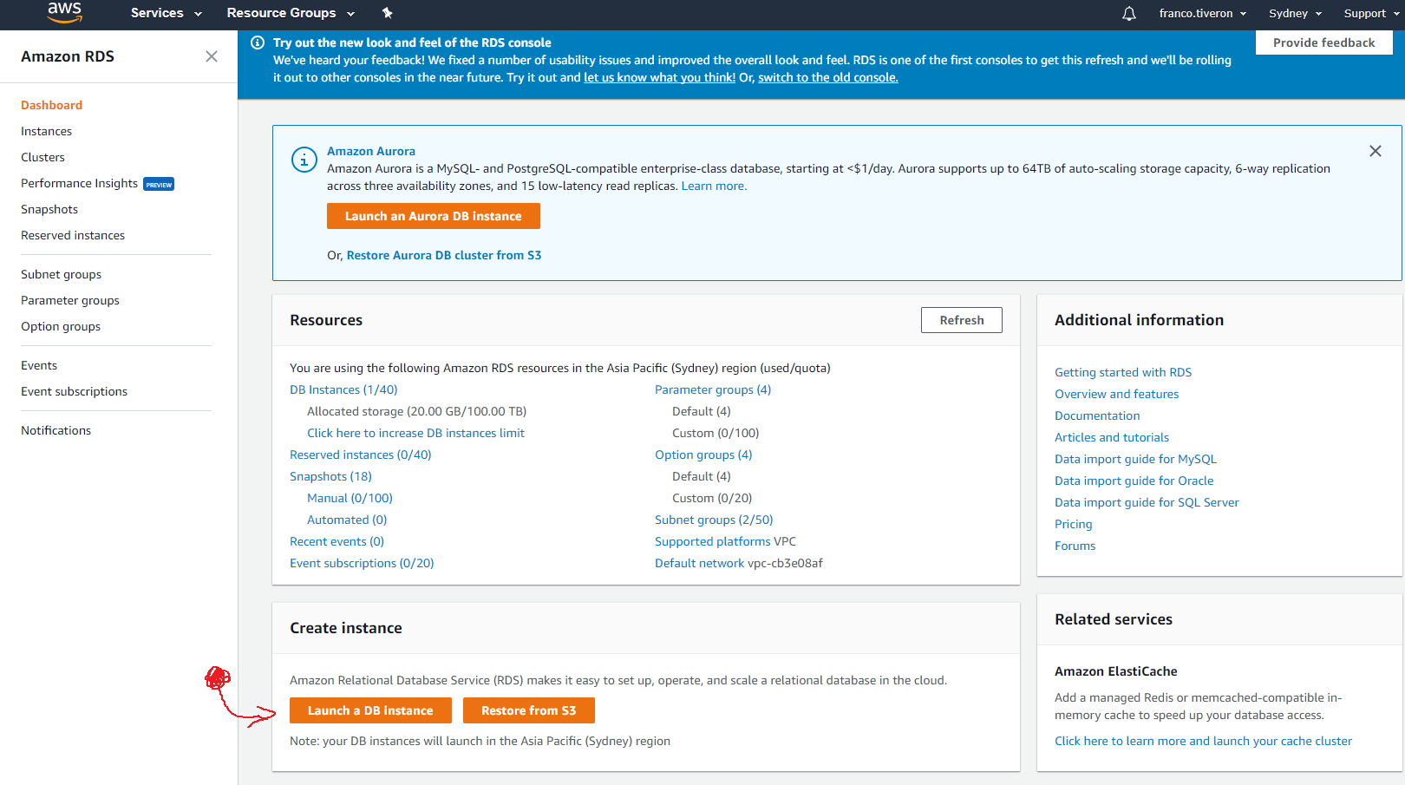Click the Provide feedback button
The width and height of the screenshot is (1405, 785).
(x=1324, y=43)
